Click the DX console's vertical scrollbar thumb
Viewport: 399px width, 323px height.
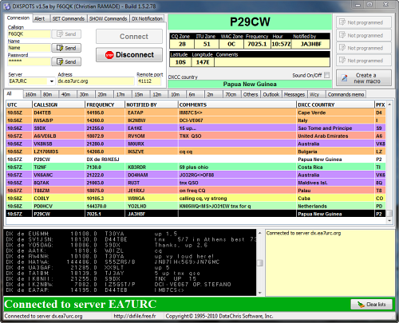tap(260, 263)
